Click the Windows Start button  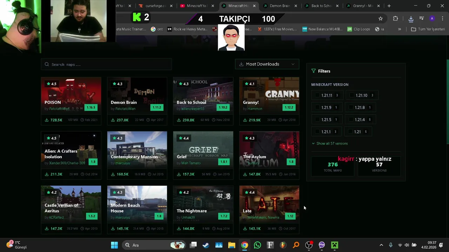tap(114, 245)
